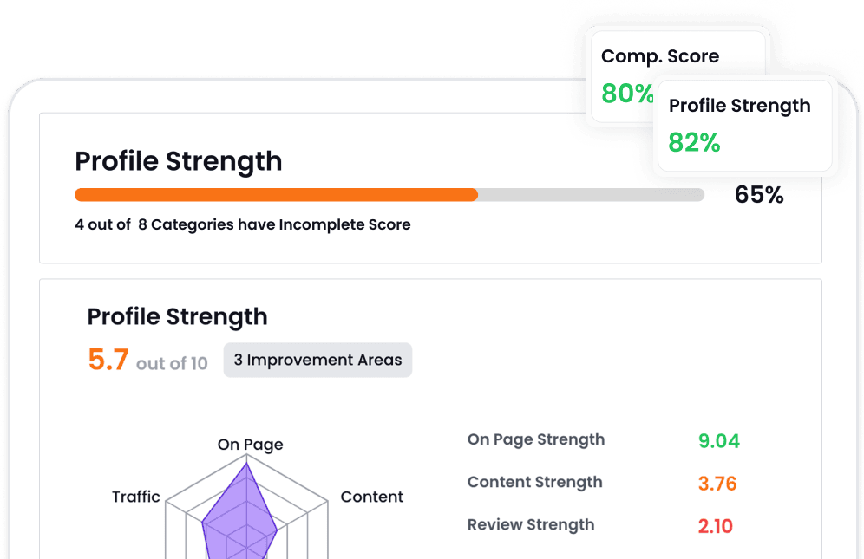Viewport: 864px width, 559px height.
Task: Select the On Page radar chart label
Action: click(x=250, y=445)
